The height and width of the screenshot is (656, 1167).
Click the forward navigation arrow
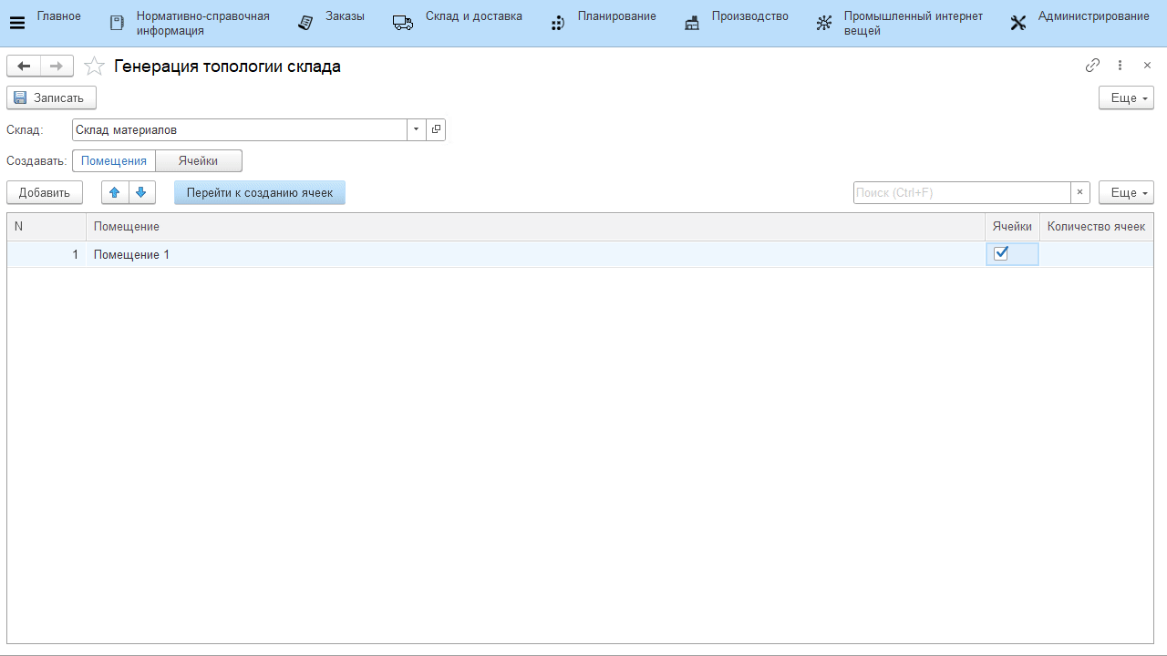coord(57,66)
